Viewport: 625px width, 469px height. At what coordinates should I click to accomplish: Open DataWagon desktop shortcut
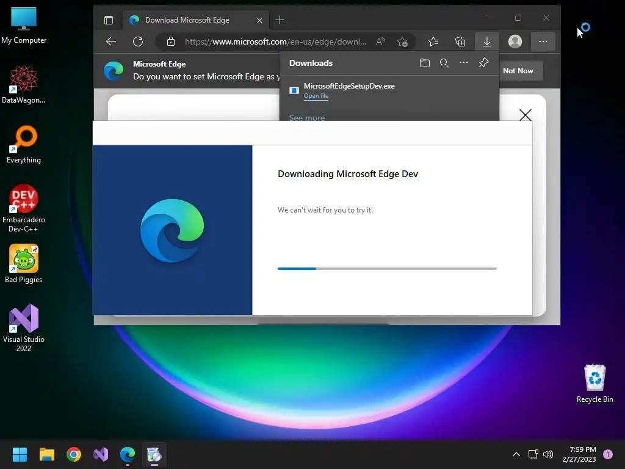pos(24,84)
